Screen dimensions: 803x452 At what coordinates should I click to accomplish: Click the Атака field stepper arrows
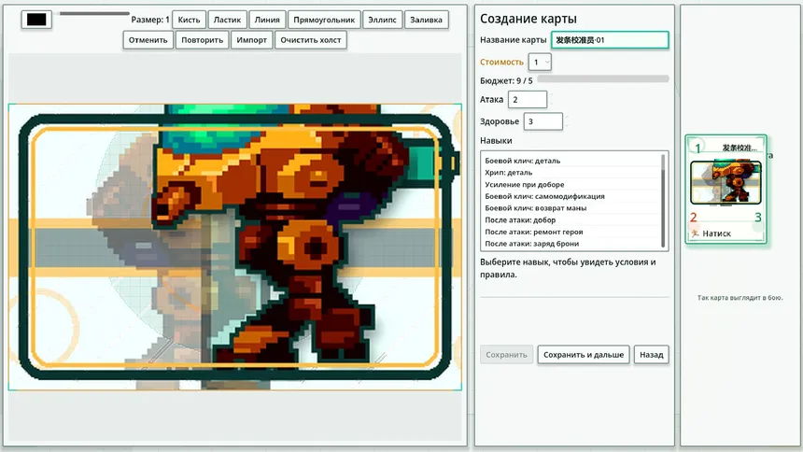click(x=552, y=99)
